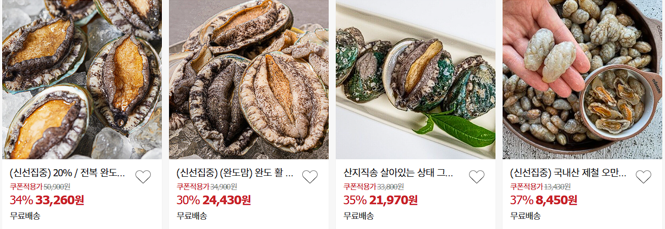665x229 pixels.
Task: Open product titled (신선집중) (완도맘) 완도 활
Action: [x=235, y=174]
